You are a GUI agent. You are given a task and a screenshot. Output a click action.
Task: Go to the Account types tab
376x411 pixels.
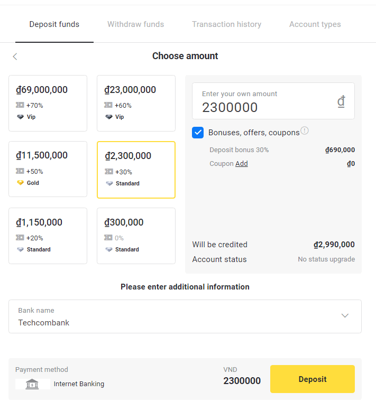coord(315,24)
